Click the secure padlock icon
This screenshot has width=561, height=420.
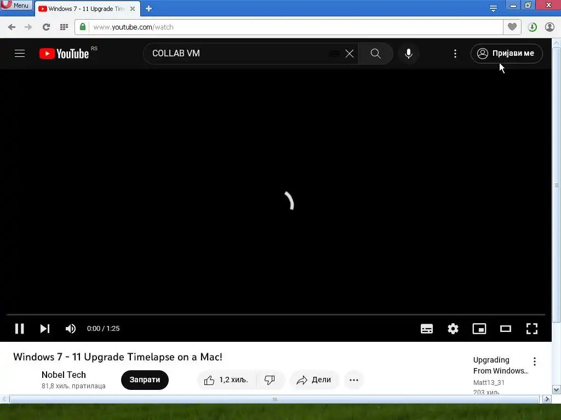point(83,27)
